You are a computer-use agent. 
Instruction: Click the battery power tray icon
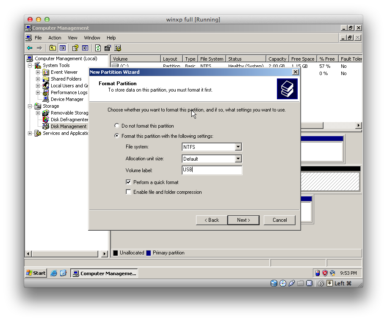318,273
